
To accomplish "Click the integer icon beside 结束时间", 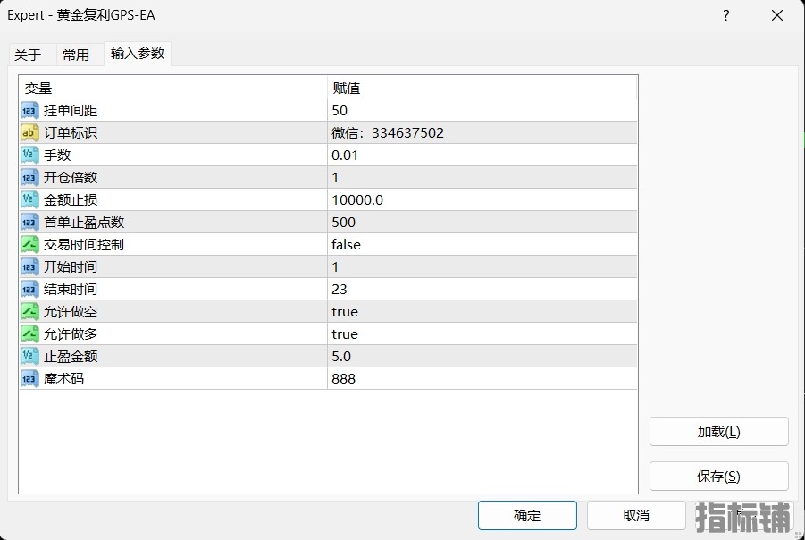I will (x=29, y=290).
